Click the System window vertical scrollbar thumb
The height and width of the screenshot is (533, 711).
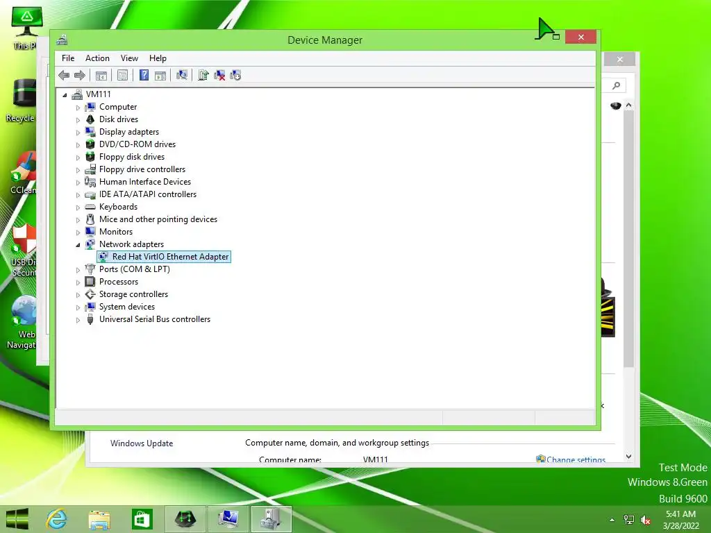point(628,239)
